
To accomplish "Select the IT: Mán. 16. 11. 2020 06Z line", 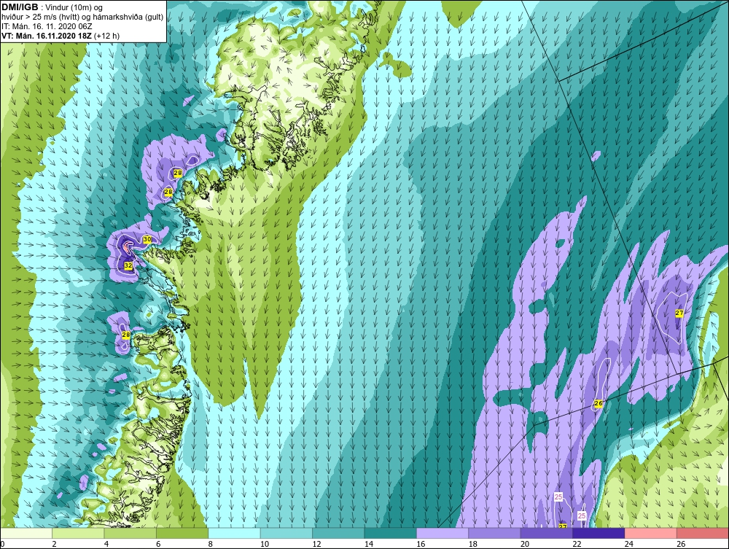I will coord(47,26).
